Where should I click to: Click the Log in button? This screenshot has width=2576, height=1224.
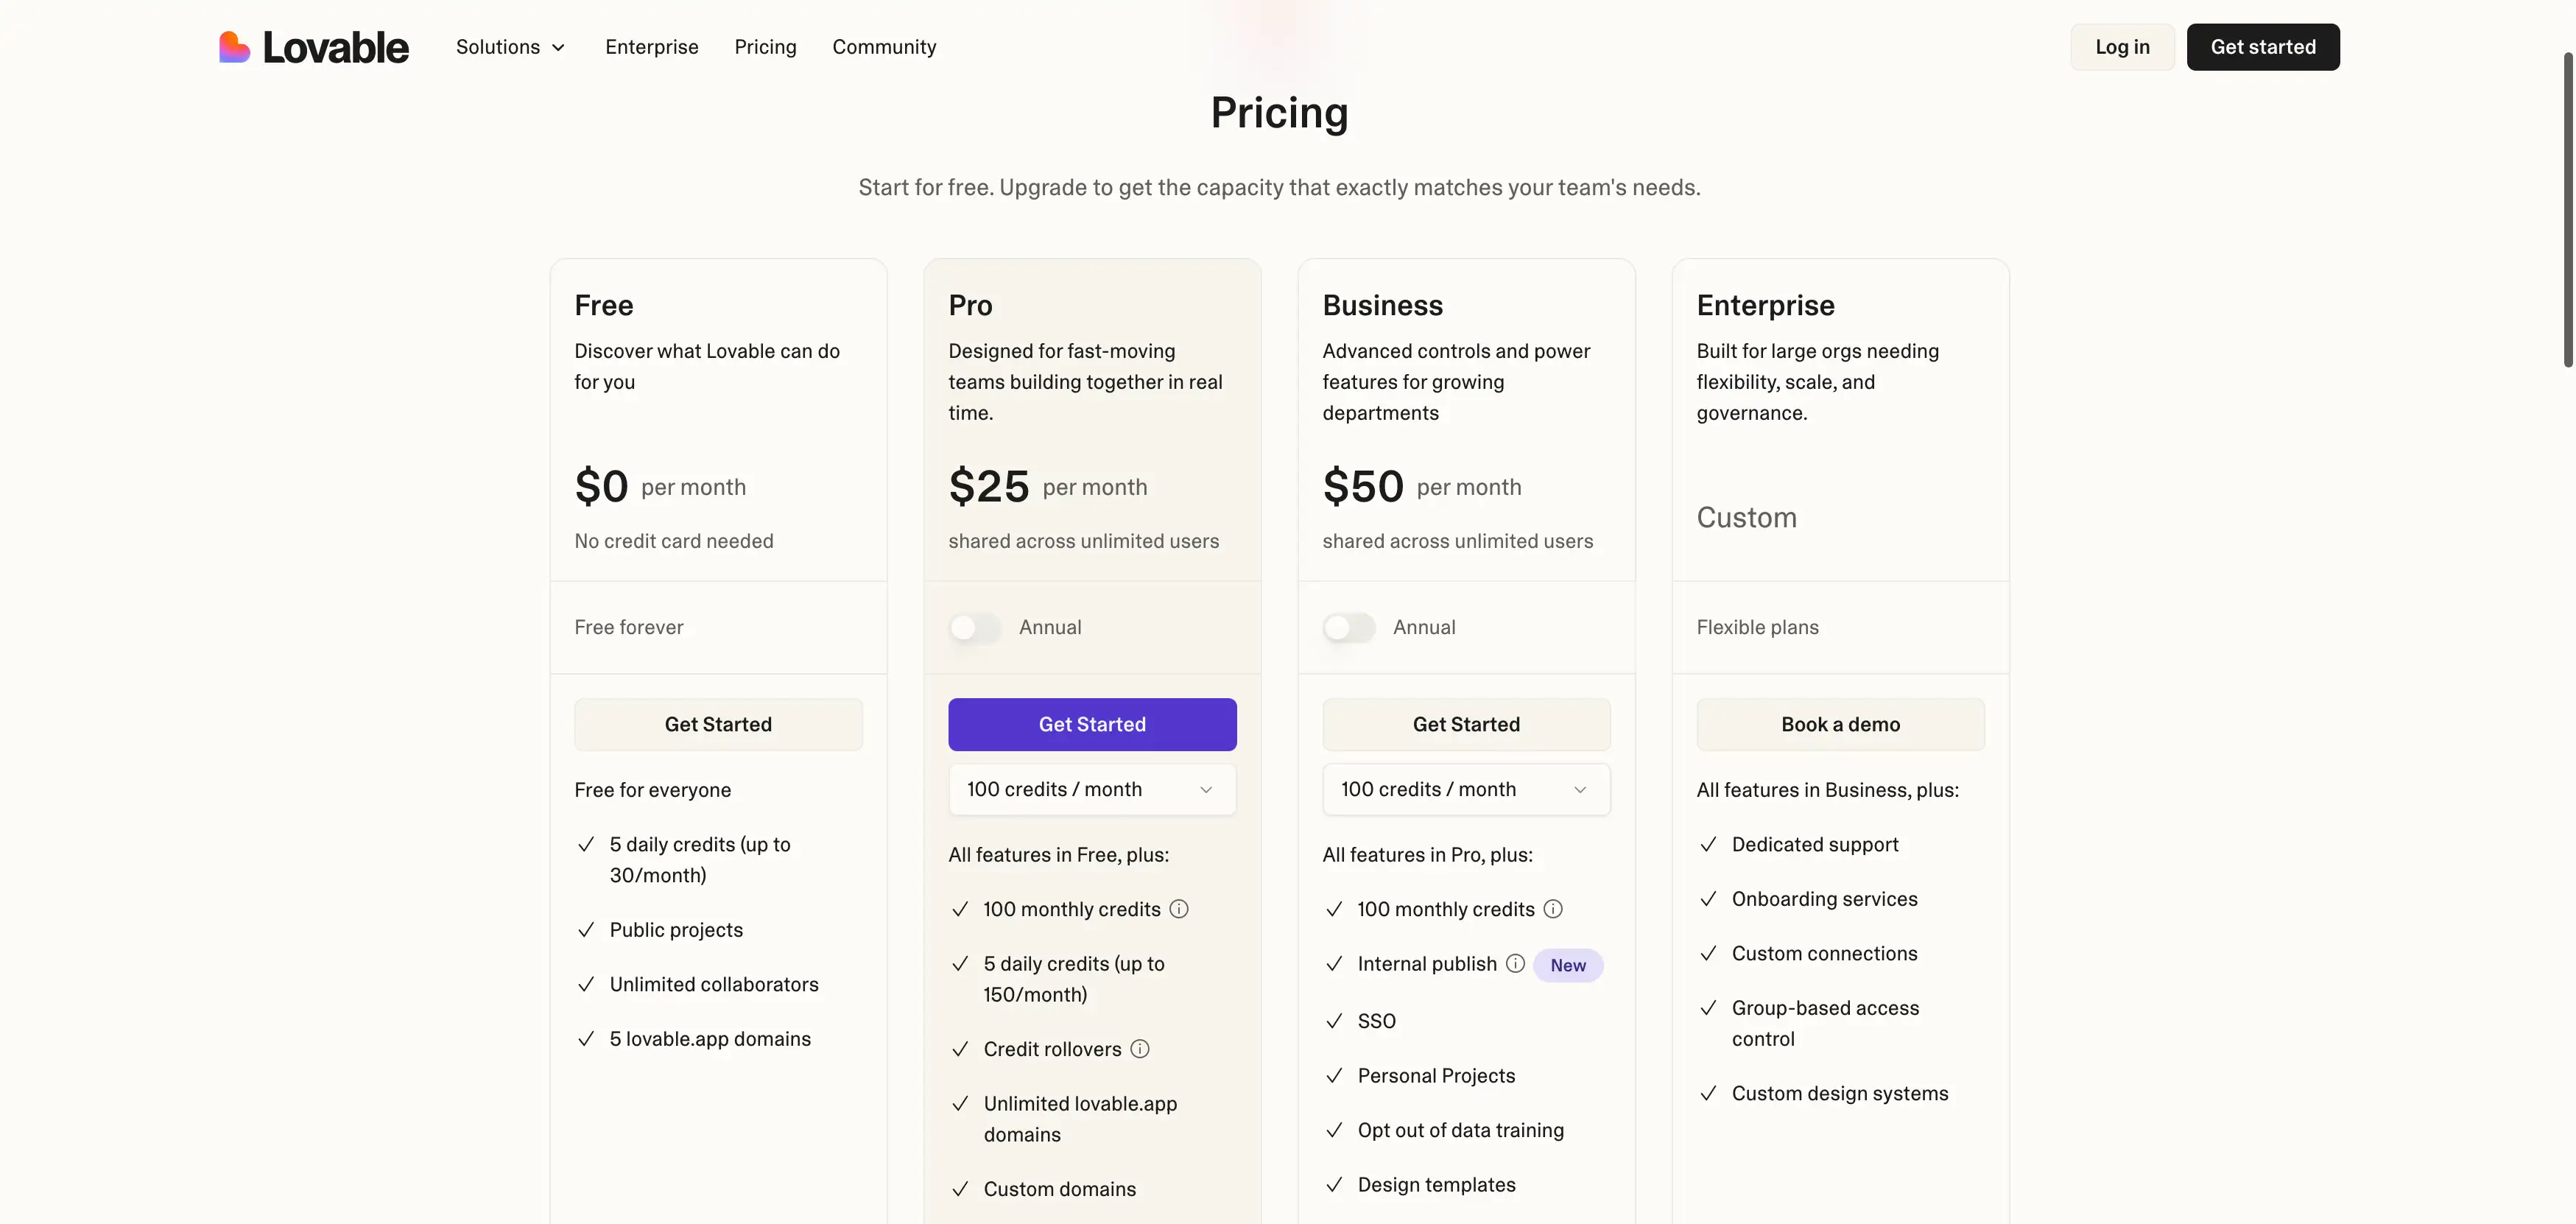click(2122, 46)
